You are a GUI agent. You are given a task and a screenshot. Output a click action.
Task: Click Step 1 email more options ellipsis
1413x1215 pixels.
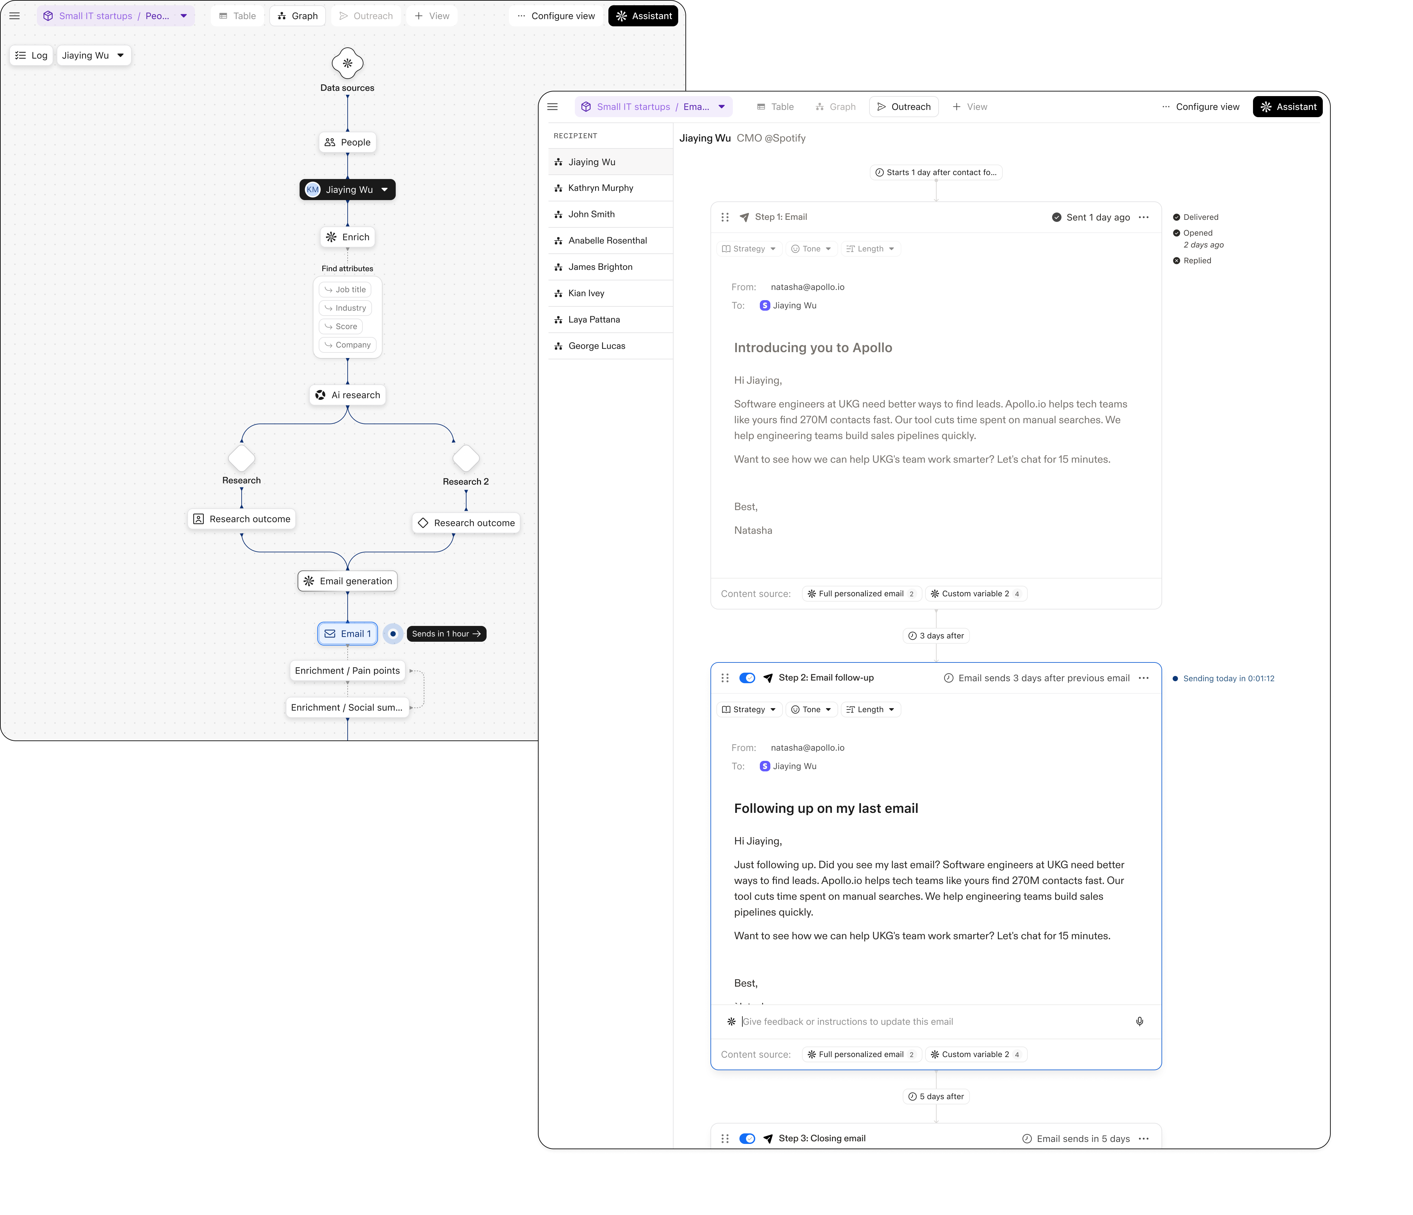pos(1144,218)
